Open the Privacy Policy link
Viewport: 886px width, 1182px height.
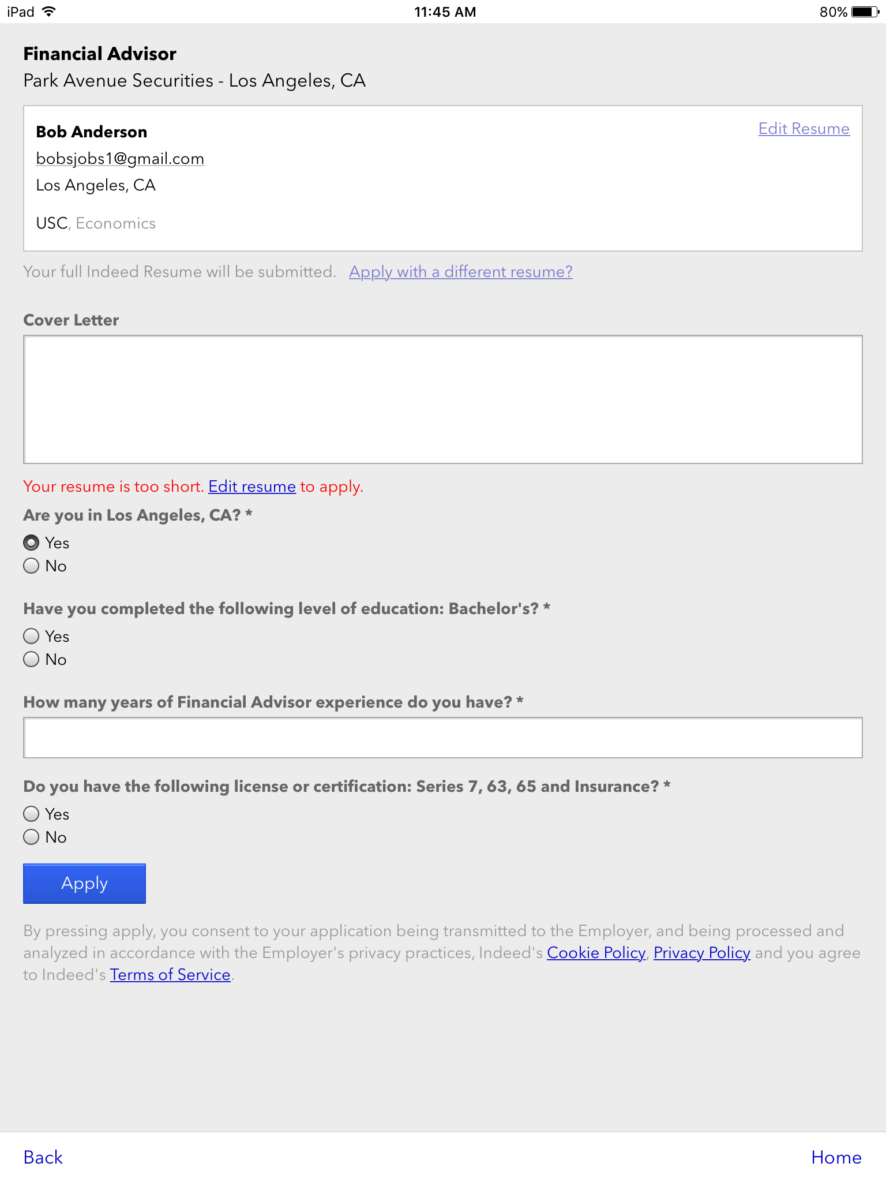(701, 953)
